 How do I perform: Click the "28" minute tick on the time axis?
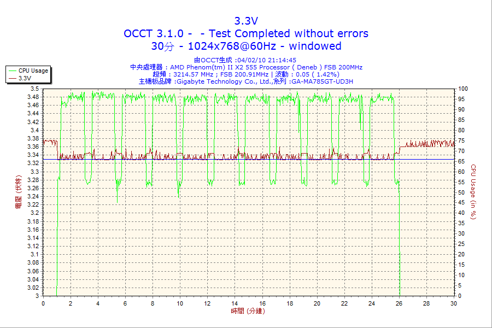[426, 303]
